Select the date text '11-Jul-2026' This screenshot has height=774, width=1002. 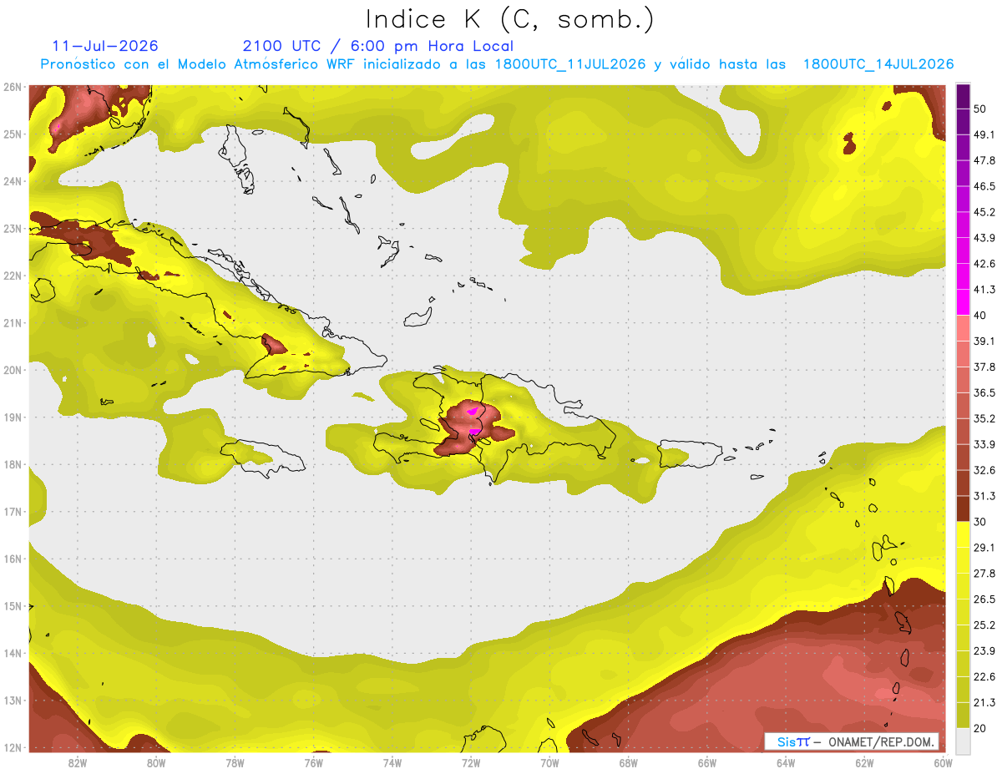pos(105,46)
